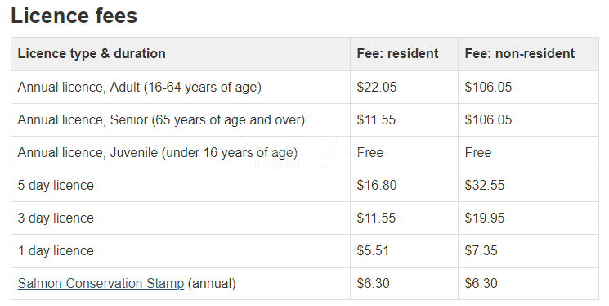The height and width of the screenshot is (306, 609).
Task: Click the Annual licence, Senior row label
Action: (161, 119)
